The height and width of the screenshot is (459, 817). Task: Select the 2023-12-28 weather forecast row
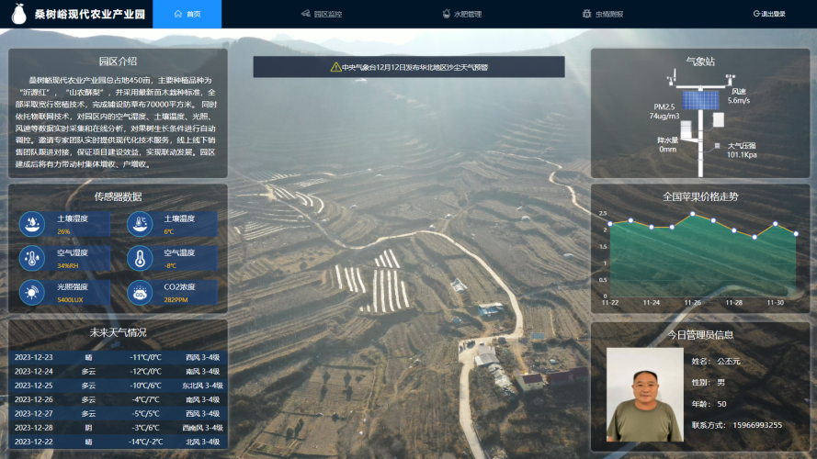coord(118,428)
